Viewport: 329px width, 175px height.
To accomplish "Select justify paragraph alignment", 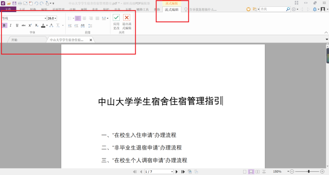I will [x=97, y=18].
